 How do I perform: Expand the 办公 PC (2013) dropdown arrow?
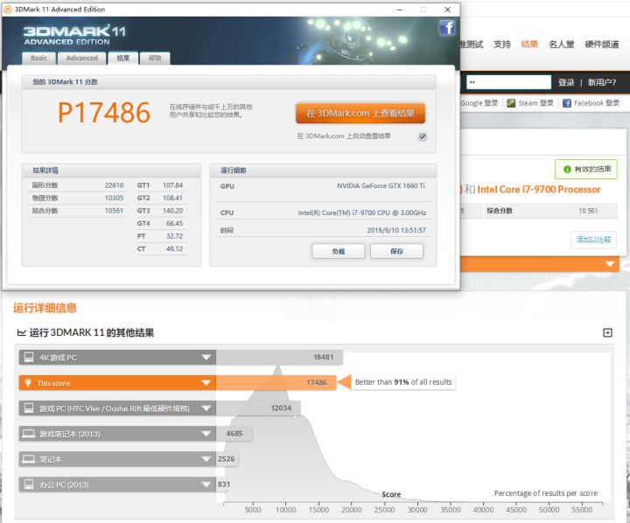206,485
